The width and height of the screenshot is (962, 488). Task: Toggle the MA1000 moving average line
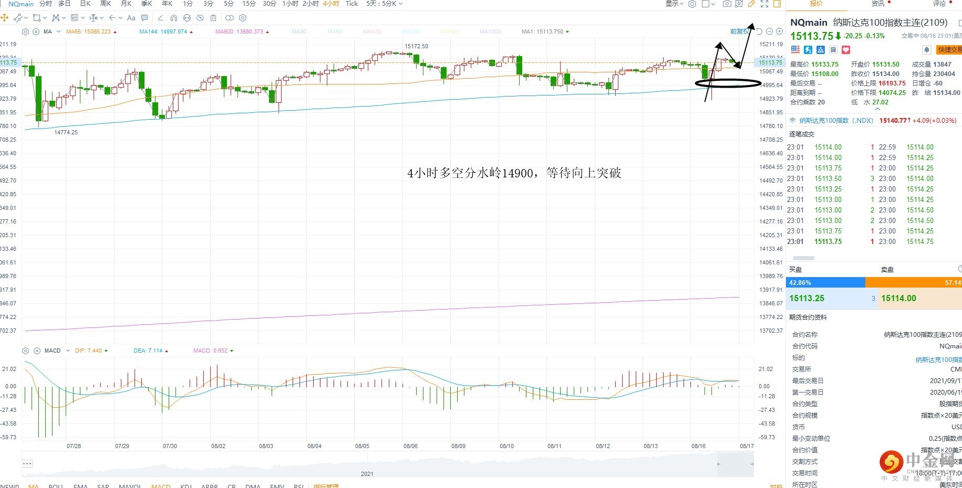[x=491, y=31]
